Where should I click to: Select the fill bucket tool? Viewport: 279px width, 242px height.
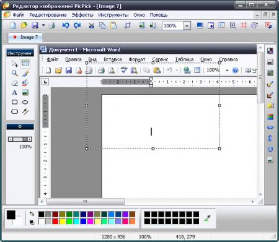click(x=25, y=83)
